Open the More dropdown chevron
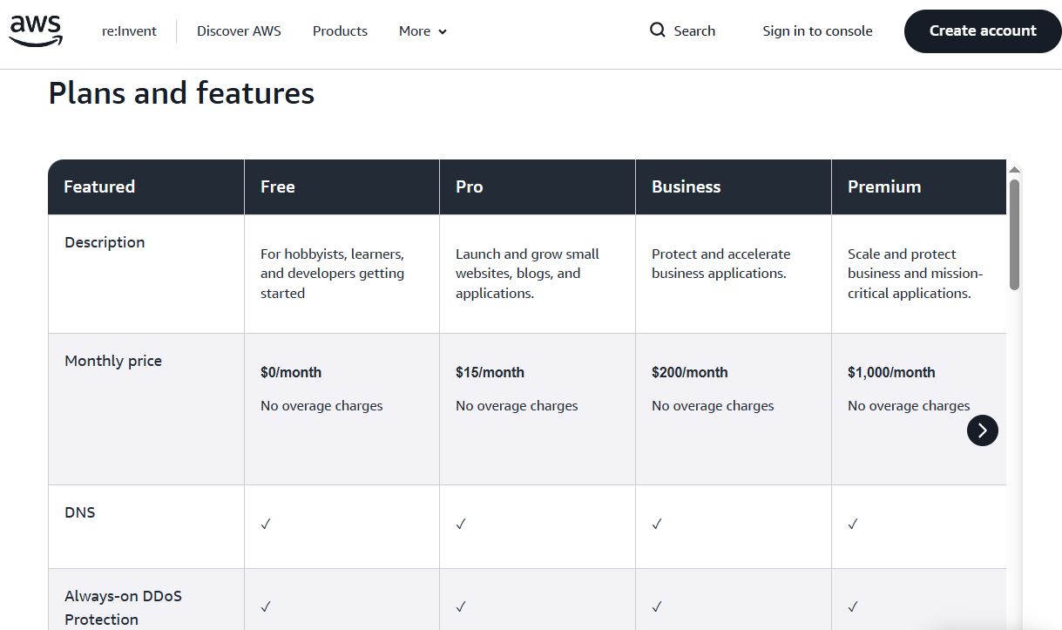This screenshot has height=630, width=1062. click(442, 31)
